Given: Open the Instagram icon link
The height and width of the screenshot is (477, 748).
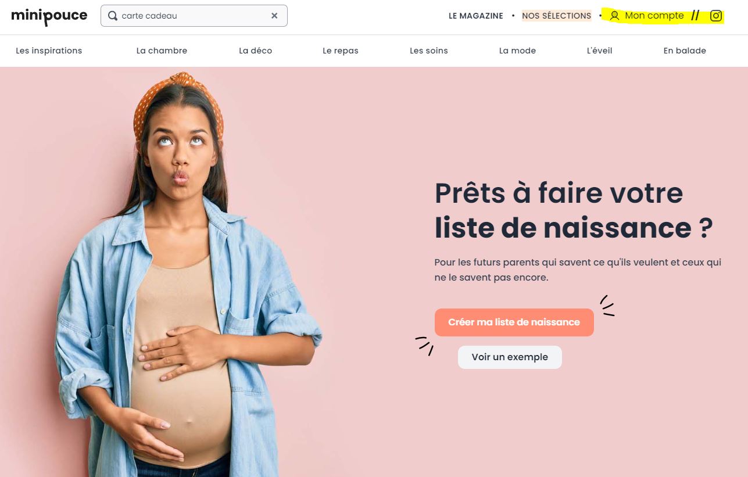Looking at the screenshot, I should [x=716, y=16].
